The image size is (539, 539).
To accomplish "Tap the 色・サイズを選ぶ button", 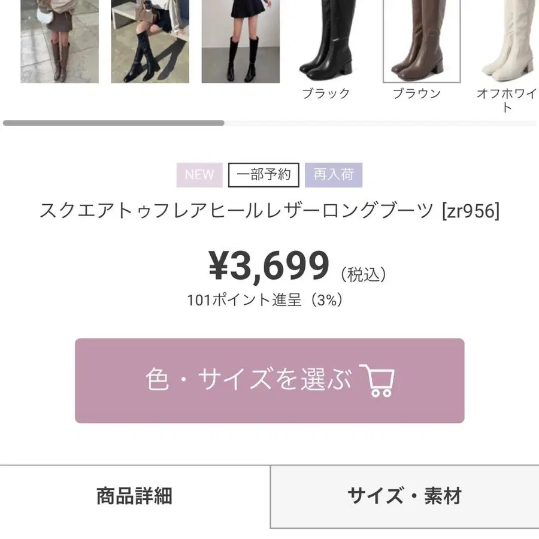I will click(x=269, y=380).
